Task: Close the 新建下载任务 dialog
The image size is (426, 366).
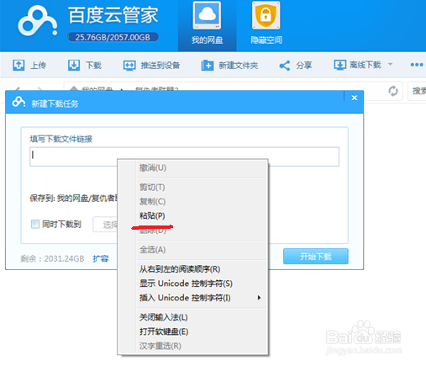Action: [355, 98]
